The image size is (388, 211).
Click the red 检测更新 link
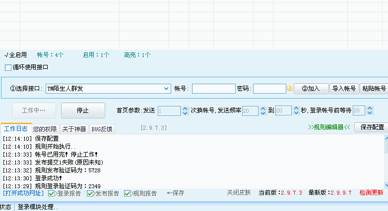(x=371, y=193)
